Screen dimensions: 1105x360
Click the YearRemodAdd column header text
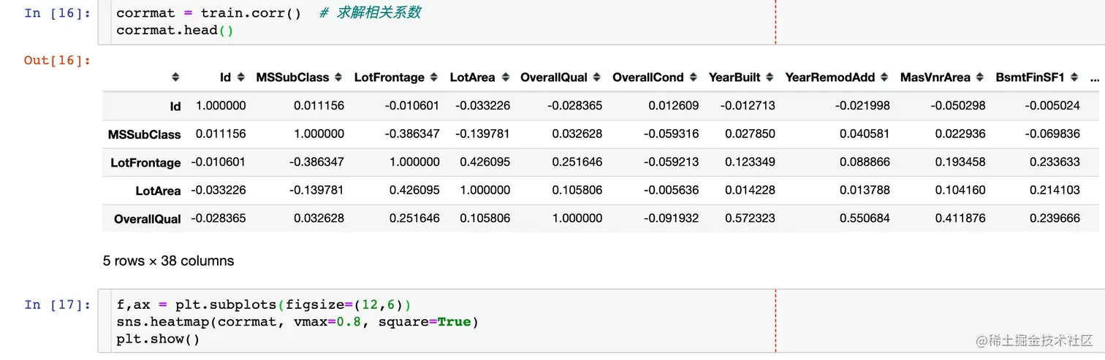coord(830,77)
